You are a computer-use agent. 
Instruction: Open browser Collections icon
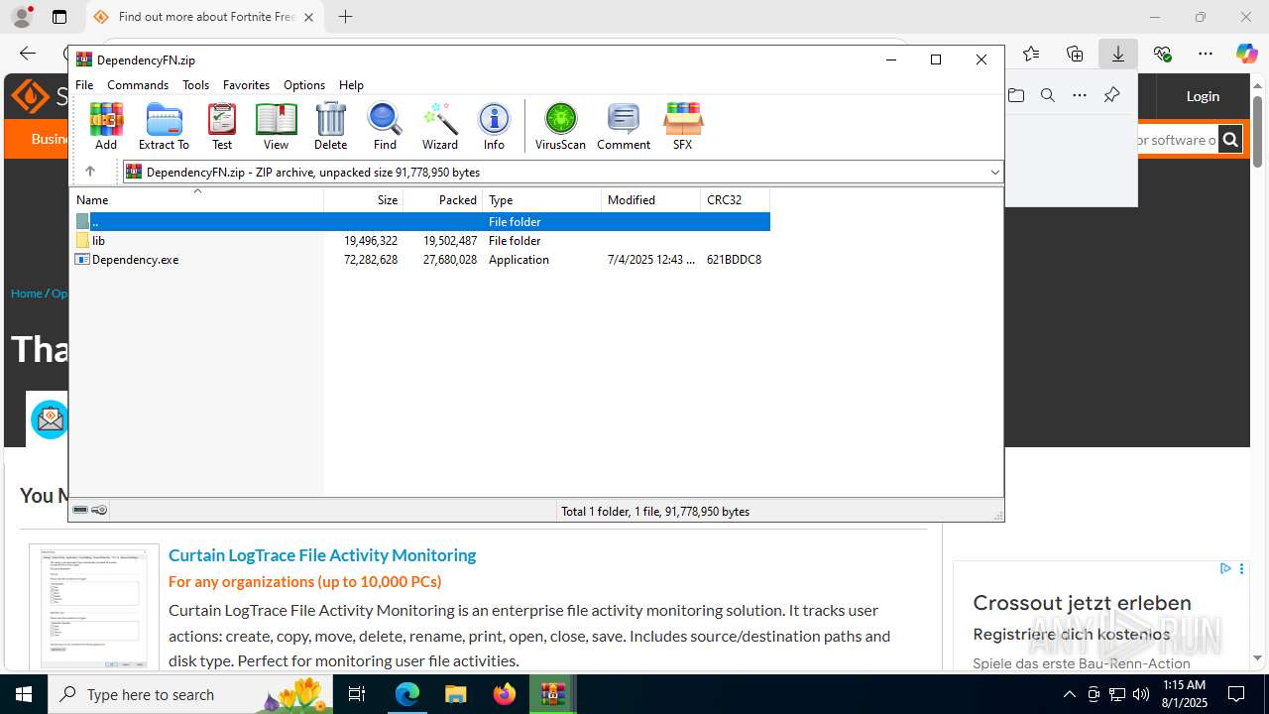click(1075, 54)
